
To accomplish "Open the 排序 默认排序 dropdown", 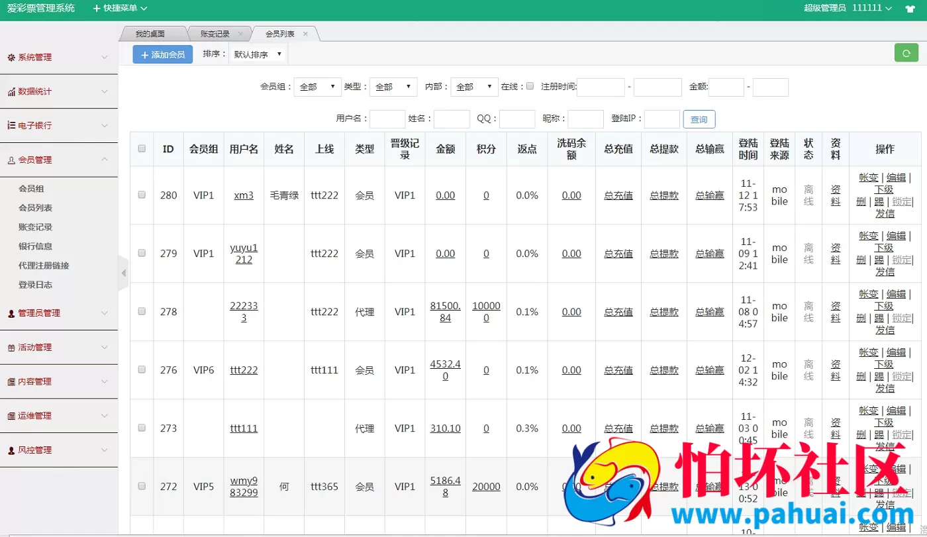I will coord(258,54).
